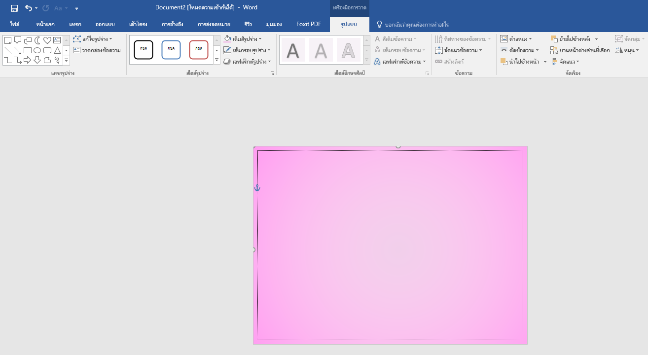Viewport: 648px width, 355px height.
Task: Select the rounded rectangle shape
Action: coord(47,50)
